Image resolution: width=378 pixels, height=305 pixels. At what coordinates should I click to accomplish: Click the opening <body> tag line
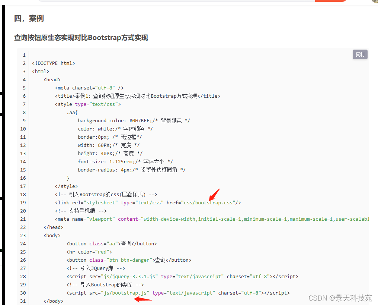[52, 236]
